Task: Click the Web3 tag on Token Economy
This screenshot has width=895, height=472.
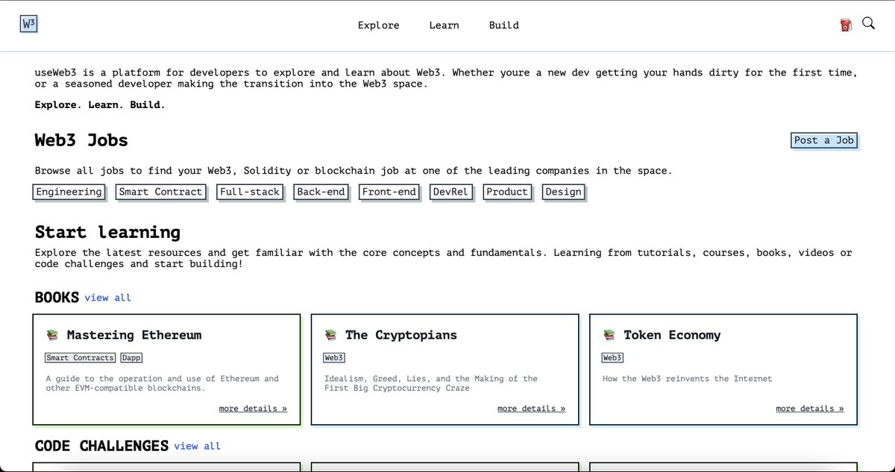Action: 612,358
